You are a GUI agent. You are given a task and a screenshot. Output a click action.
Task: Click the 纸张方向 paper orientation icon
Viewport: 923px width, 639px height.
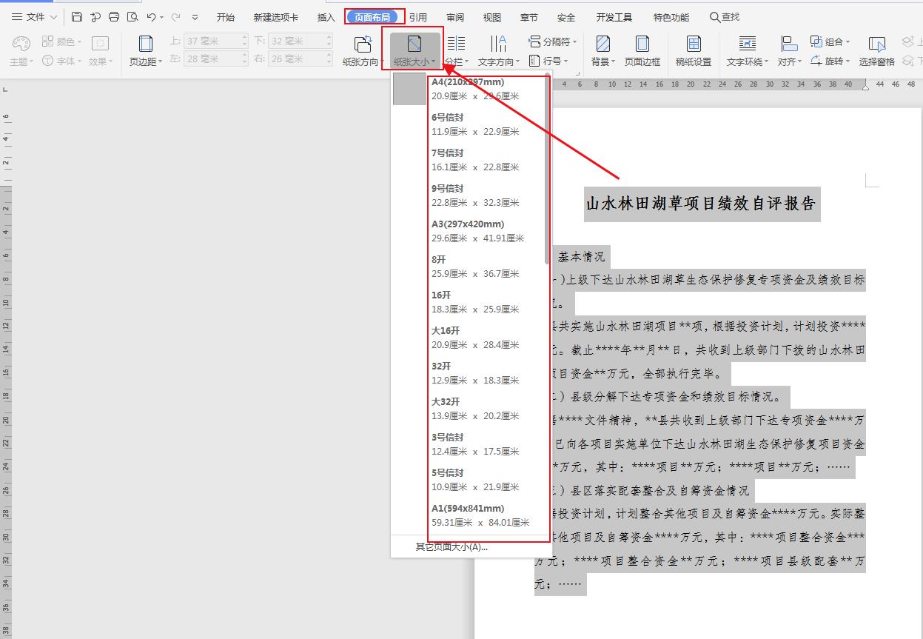[x=362, y=44]
